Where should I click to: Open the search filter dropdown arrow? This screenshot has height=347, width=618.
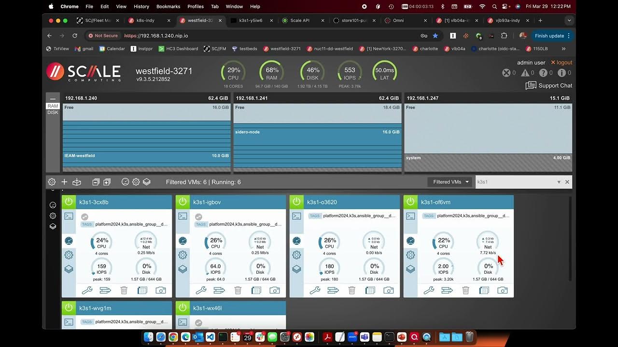click(x=559, y=182)
